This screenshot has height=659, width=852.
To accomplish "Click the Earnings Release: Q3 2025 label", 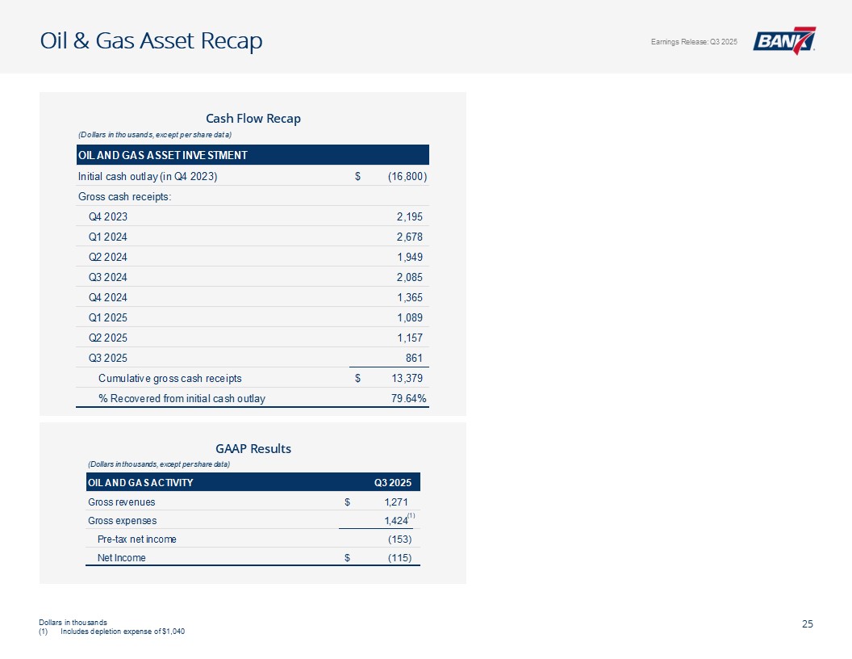I will click(x=693, y=41).
